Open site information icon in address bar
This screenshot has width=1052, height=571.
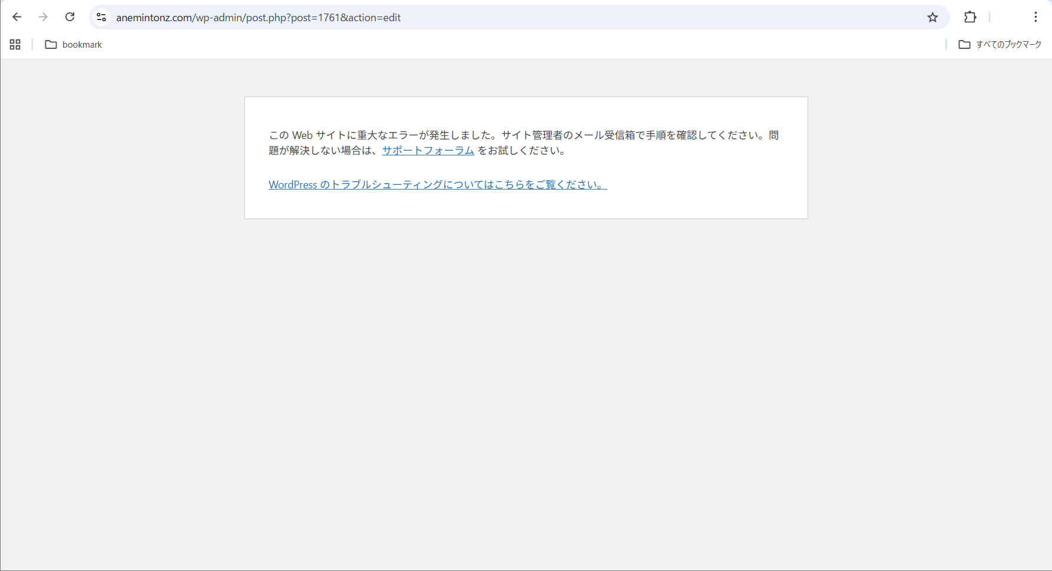[x=101, y=17]
